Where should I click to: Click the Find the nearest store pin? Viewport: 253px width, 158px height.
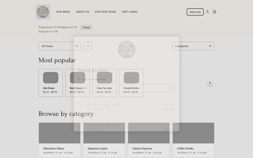[79, 79]
